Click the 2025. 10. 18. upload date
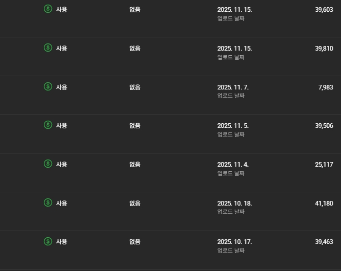This screenshot has height=271, width=341. (234, 204)
